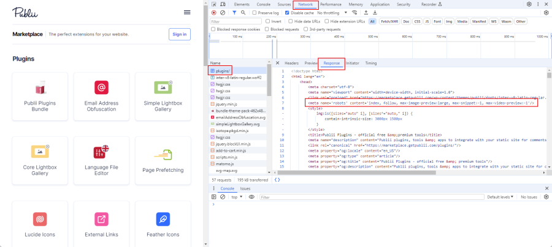Open DevTools settings gear in top bar
This screenshot has width=552, height=247.
coord(529,4)
